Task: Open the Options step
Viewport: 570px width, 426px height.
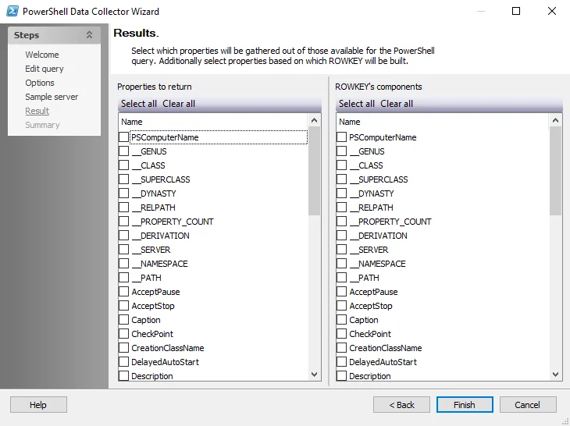Action: pos(40,83)
